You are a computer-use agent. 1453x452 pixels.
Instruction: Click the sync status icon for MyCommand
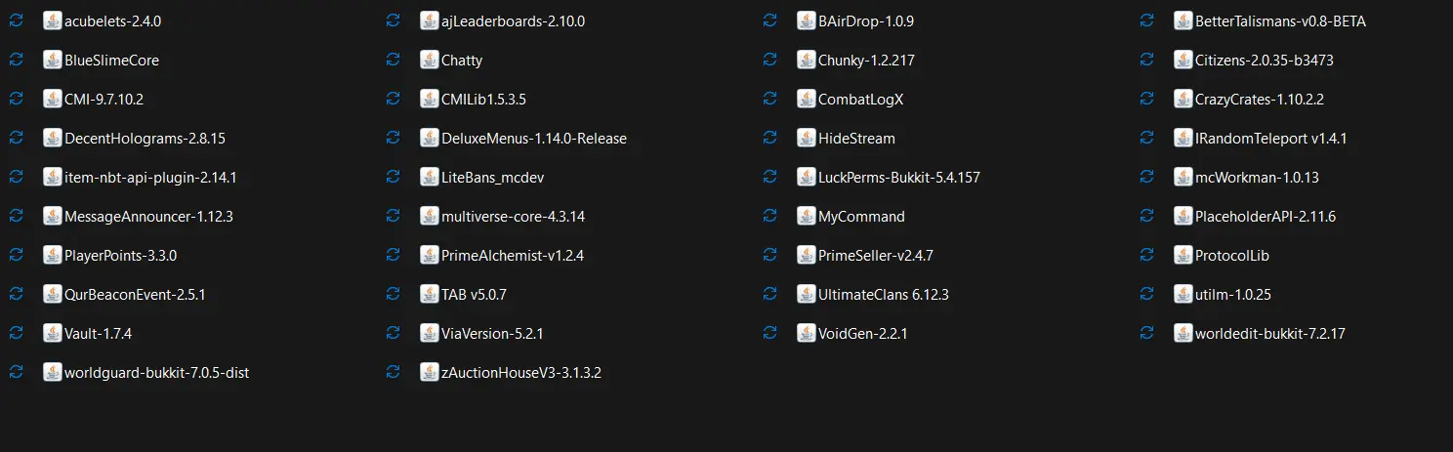(769, 216)
